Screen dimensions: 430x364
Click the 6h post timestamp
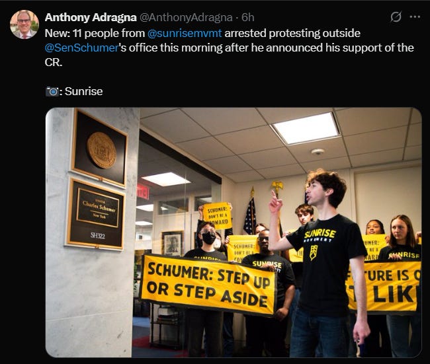tap(248, 18)
